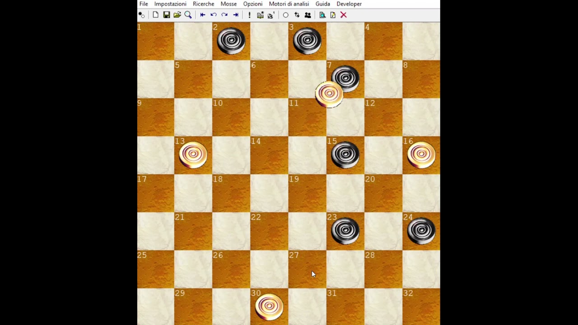This screenshot has width=578, height=325.
Task: Select the white piece on square 13
Action: [193, 155]
